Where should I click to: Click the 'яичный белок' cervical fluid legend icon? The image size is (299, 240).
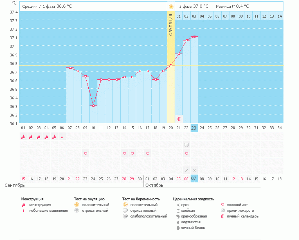(x=178, y=227)
